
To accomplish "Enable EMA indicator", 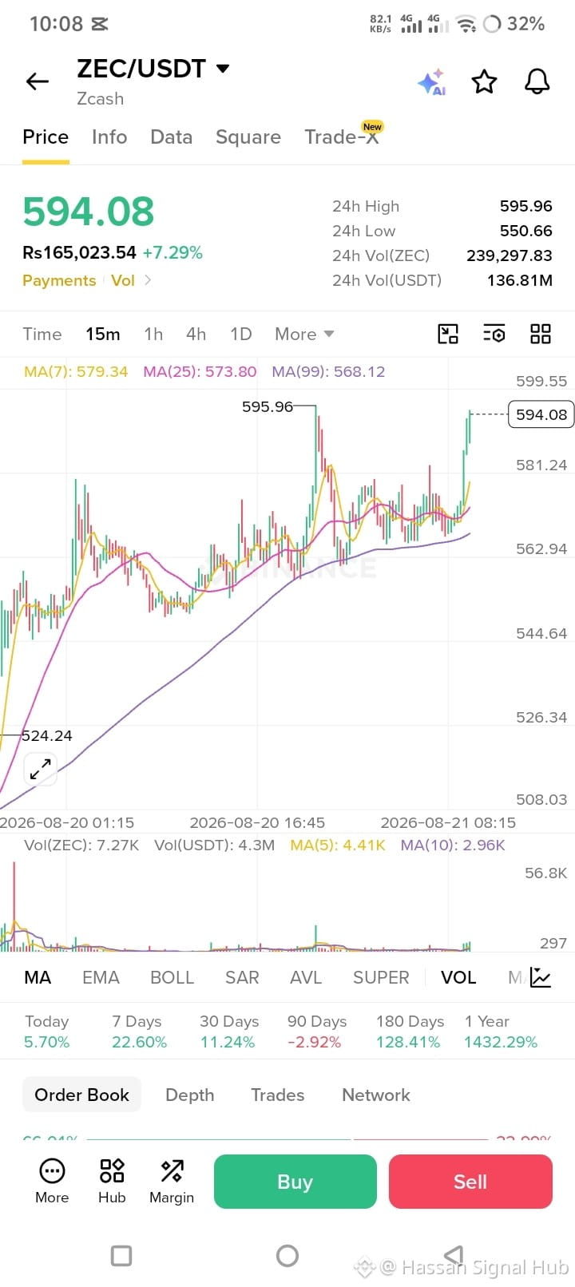I will pos(101,977).
